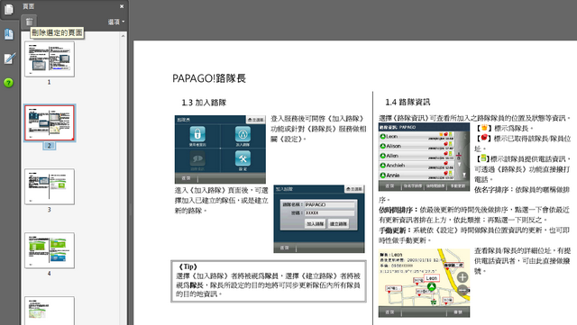Screen dimensions: 577x325
Task: Click the Leon row in the team list image
Action: (417, 136)
